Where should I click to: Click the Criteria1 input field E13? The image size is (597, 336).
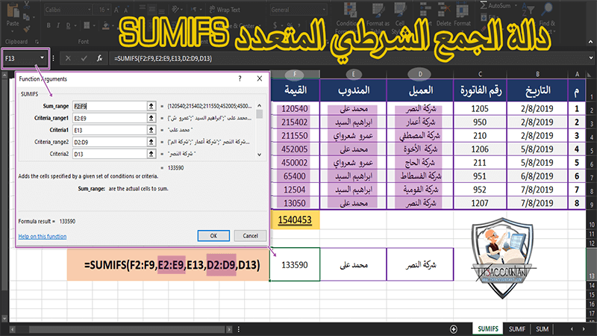(x=110, y=130)
